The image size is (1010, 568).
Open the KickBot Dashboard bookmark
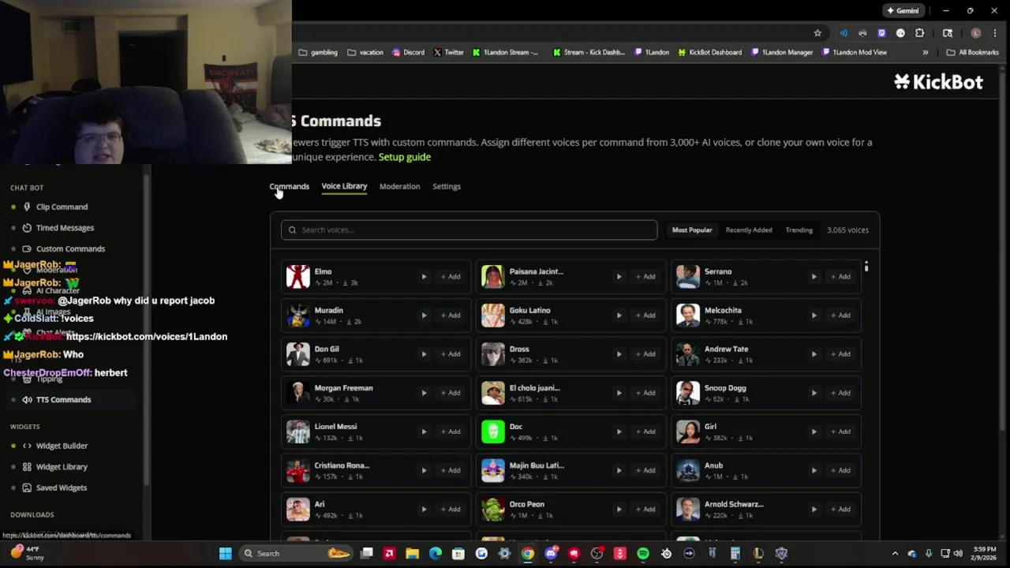(x=709, y=53)
